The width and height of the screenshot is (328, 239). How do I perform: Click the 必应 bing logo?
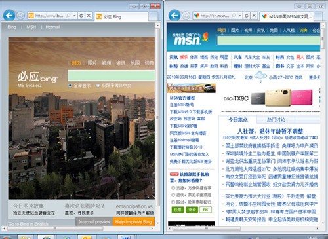[38, 77]
